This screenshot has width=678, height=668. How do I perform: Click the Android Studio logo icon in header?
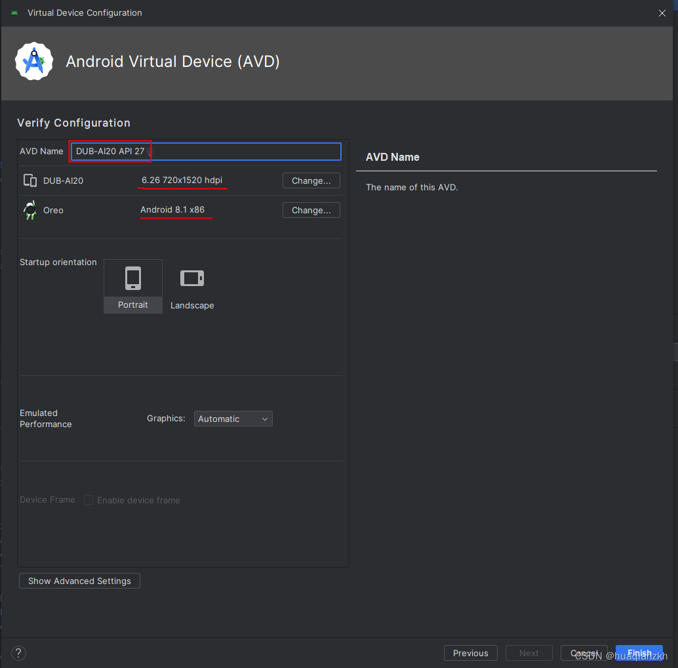[33, 61]
